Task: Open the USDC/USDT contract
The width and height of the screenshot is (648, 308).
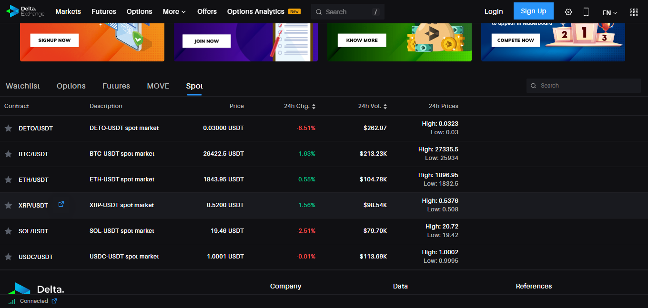Action: (36, 257)
